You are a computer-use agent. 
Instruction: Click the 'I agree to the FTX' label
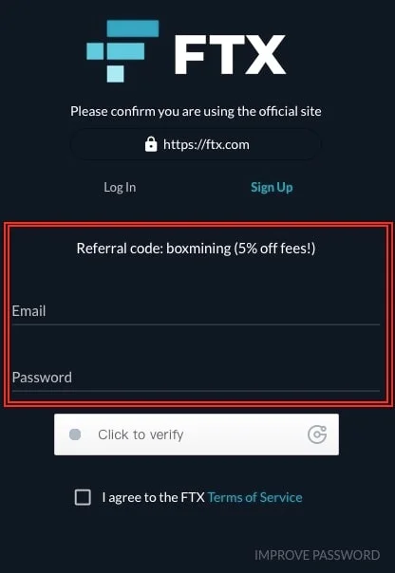153,497
